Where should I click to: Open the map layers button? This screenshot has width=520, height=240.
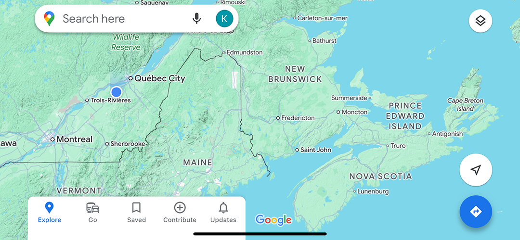(x=480, y=21)
